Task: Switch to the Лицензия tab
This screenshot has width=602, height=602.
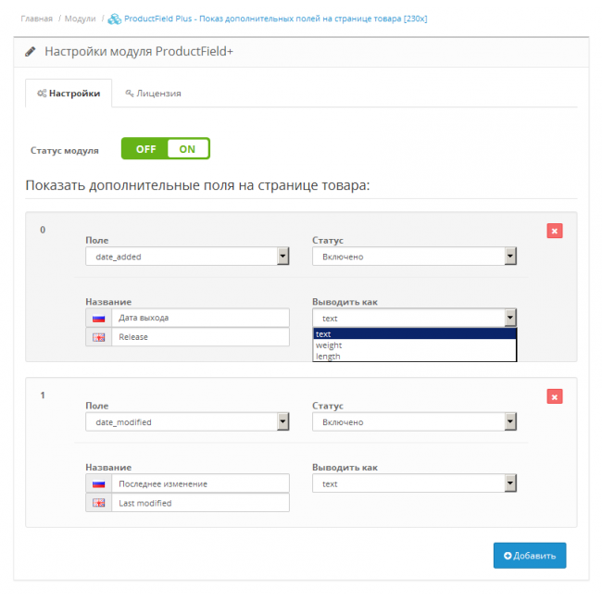Action: tap(153, 94)
